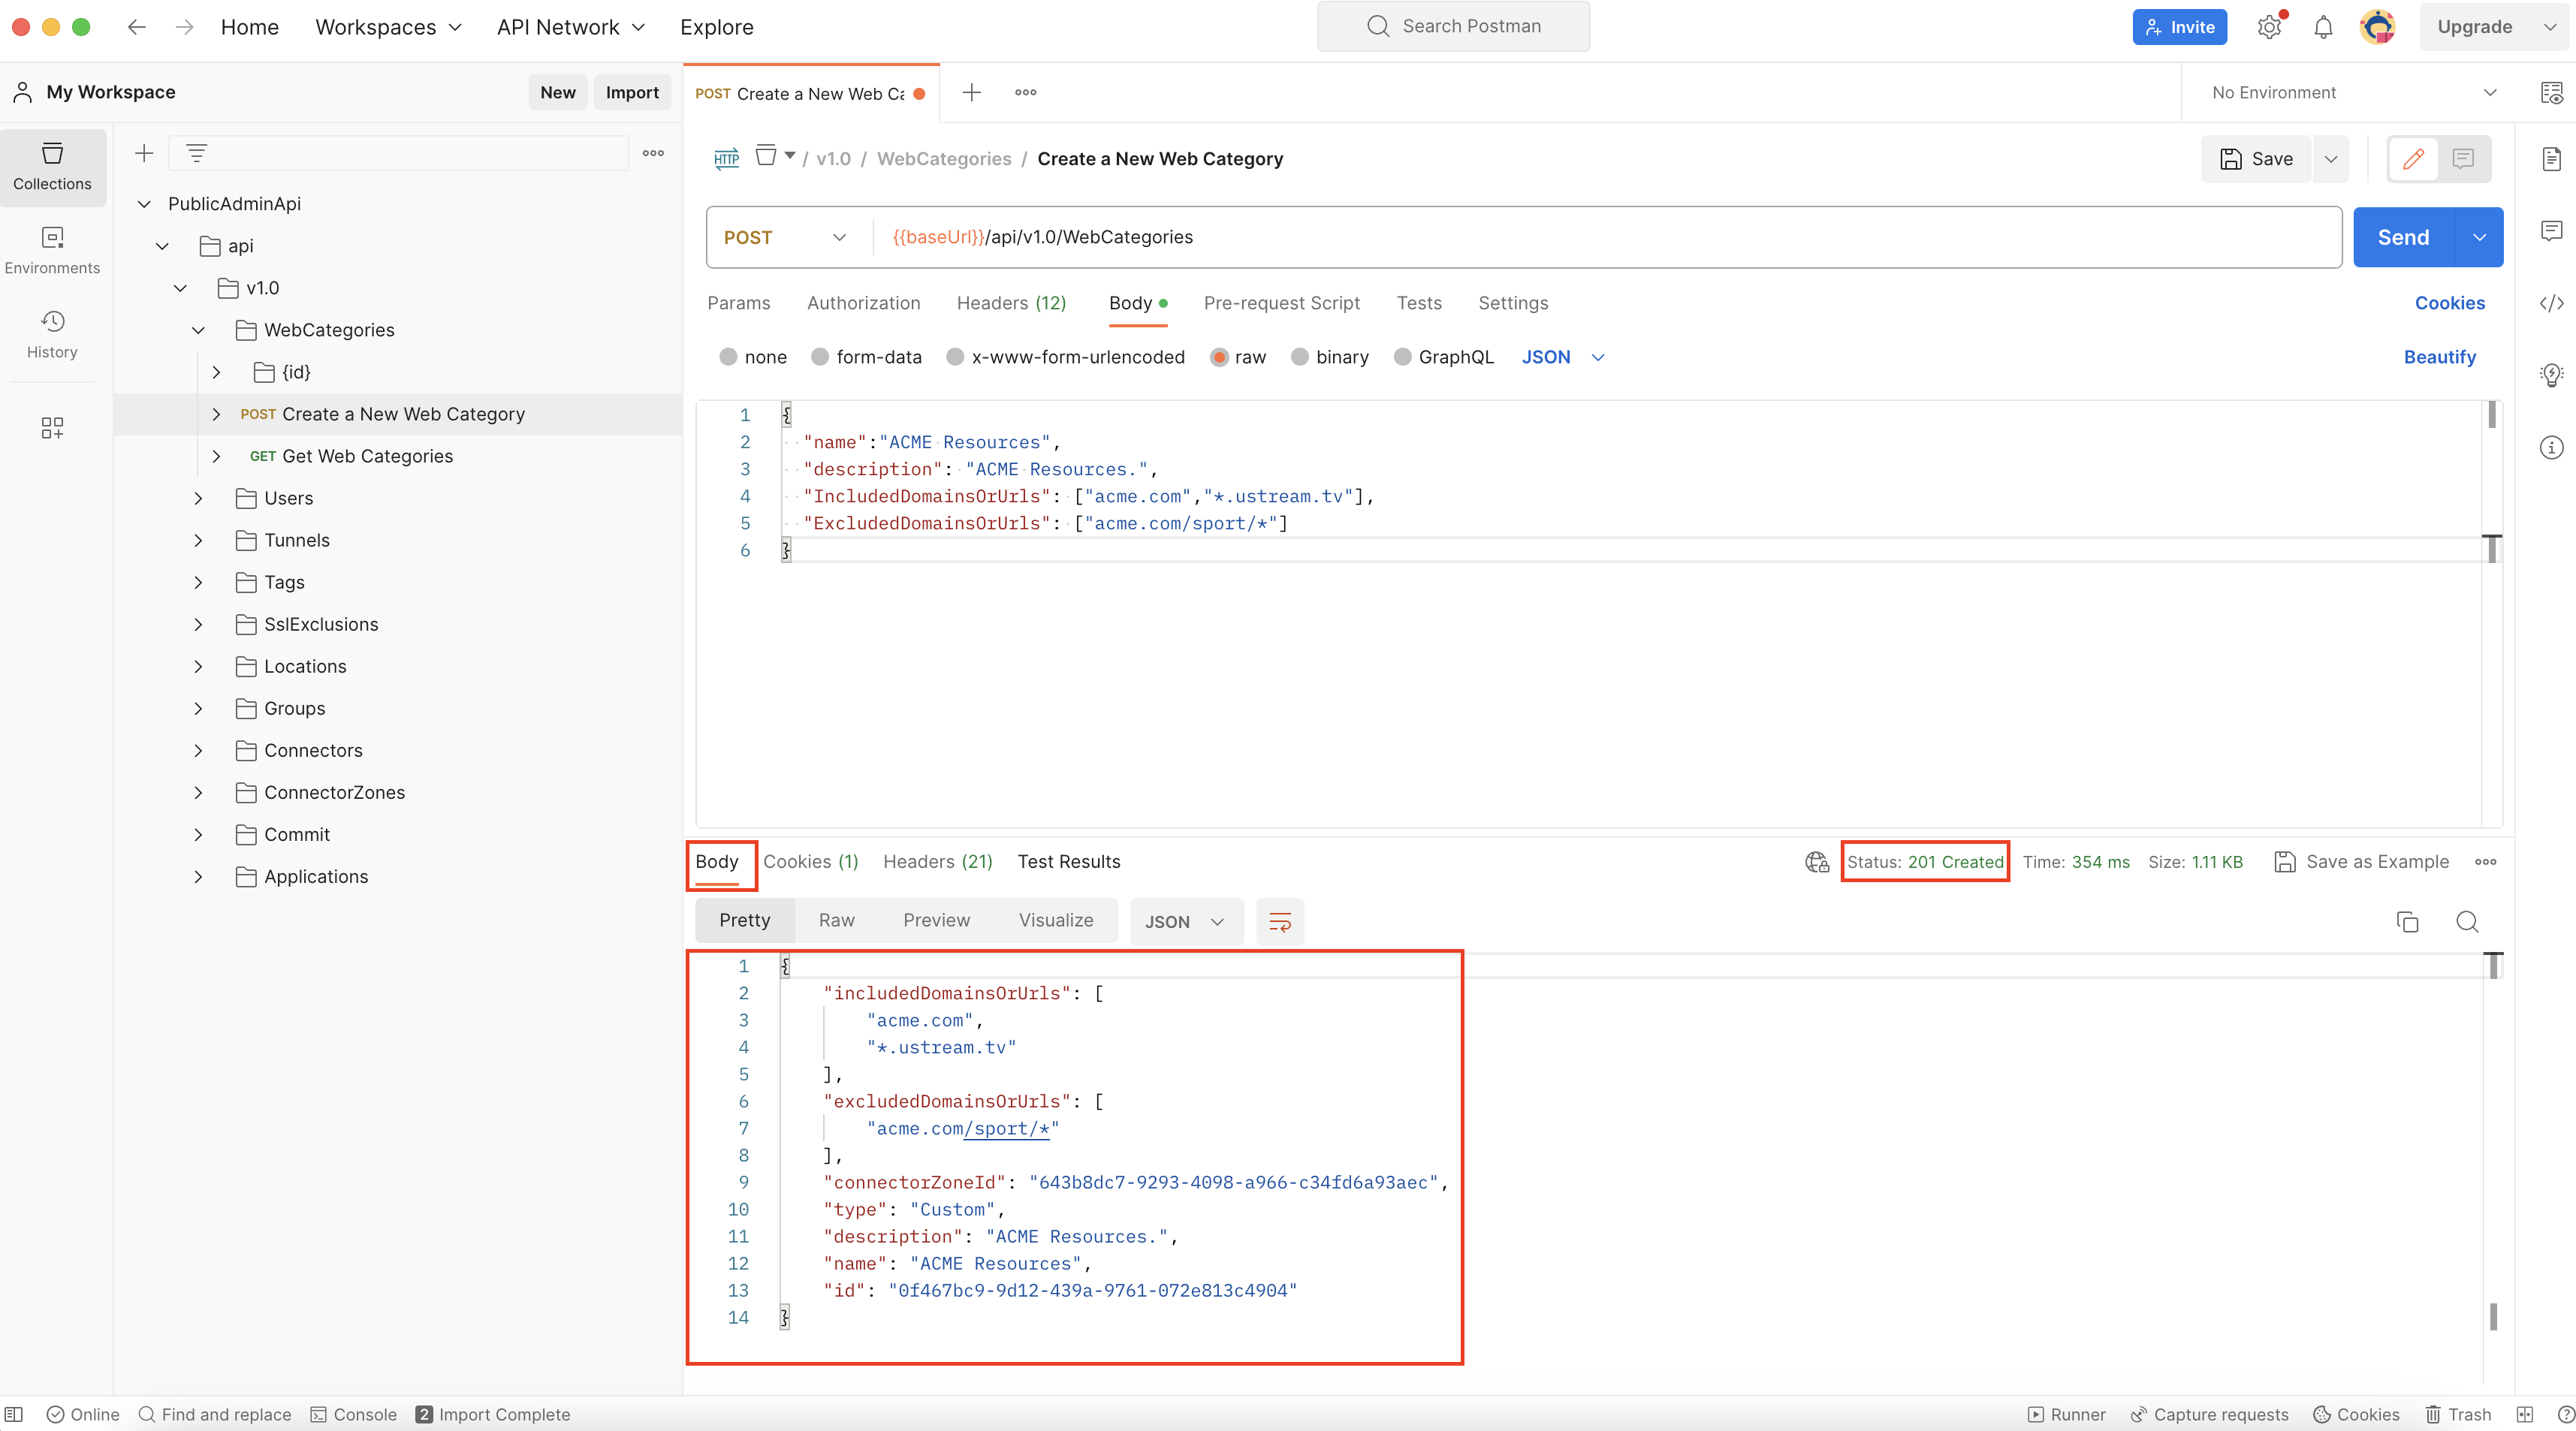Select the form-data body type
2576x1431 pixels.
820,357
